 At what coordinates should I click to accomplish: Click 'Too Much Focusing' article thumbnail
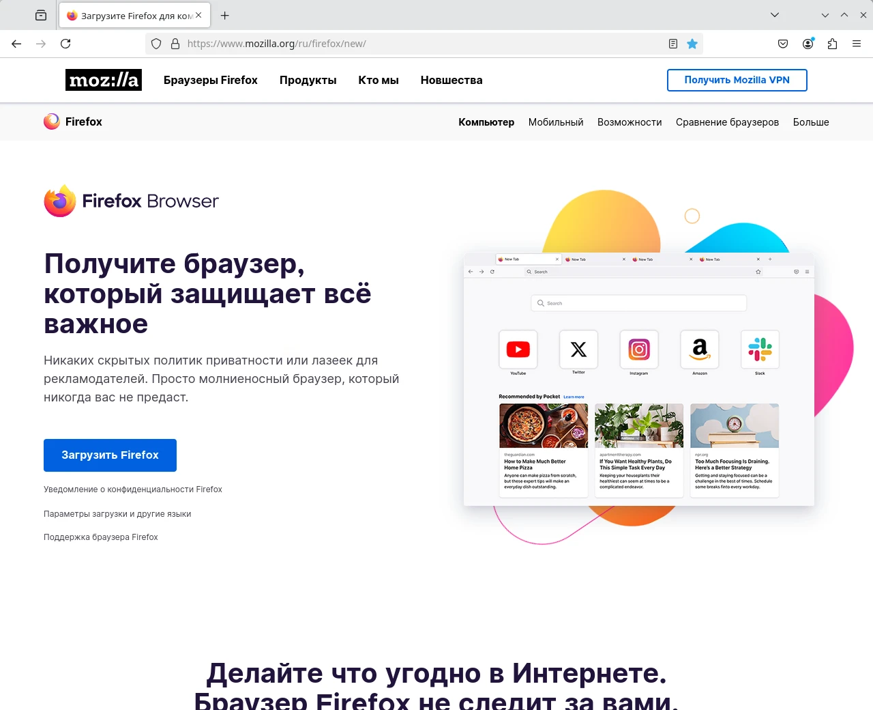pyautogui.click(x=735, y=425)
